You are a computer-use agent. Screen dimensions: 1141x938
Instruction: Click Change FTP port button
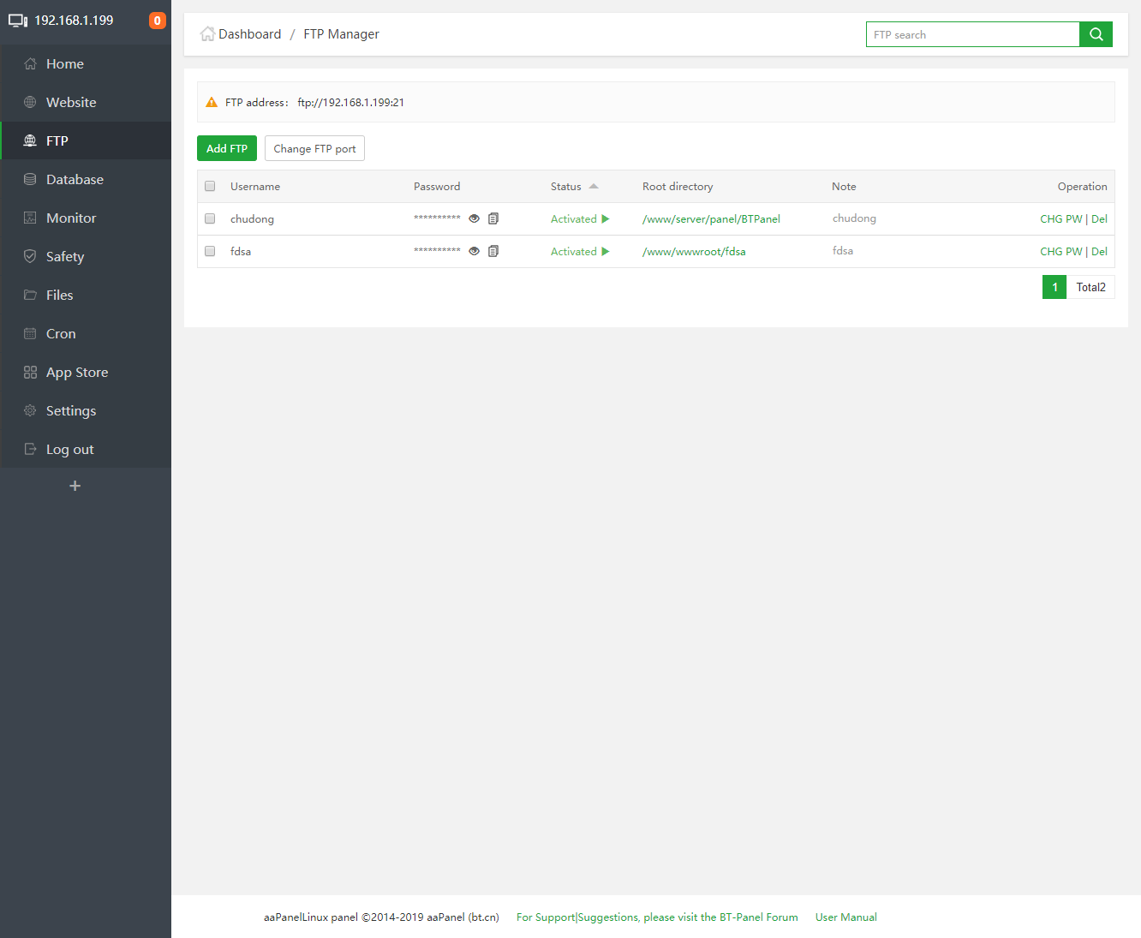click(314, 148)
